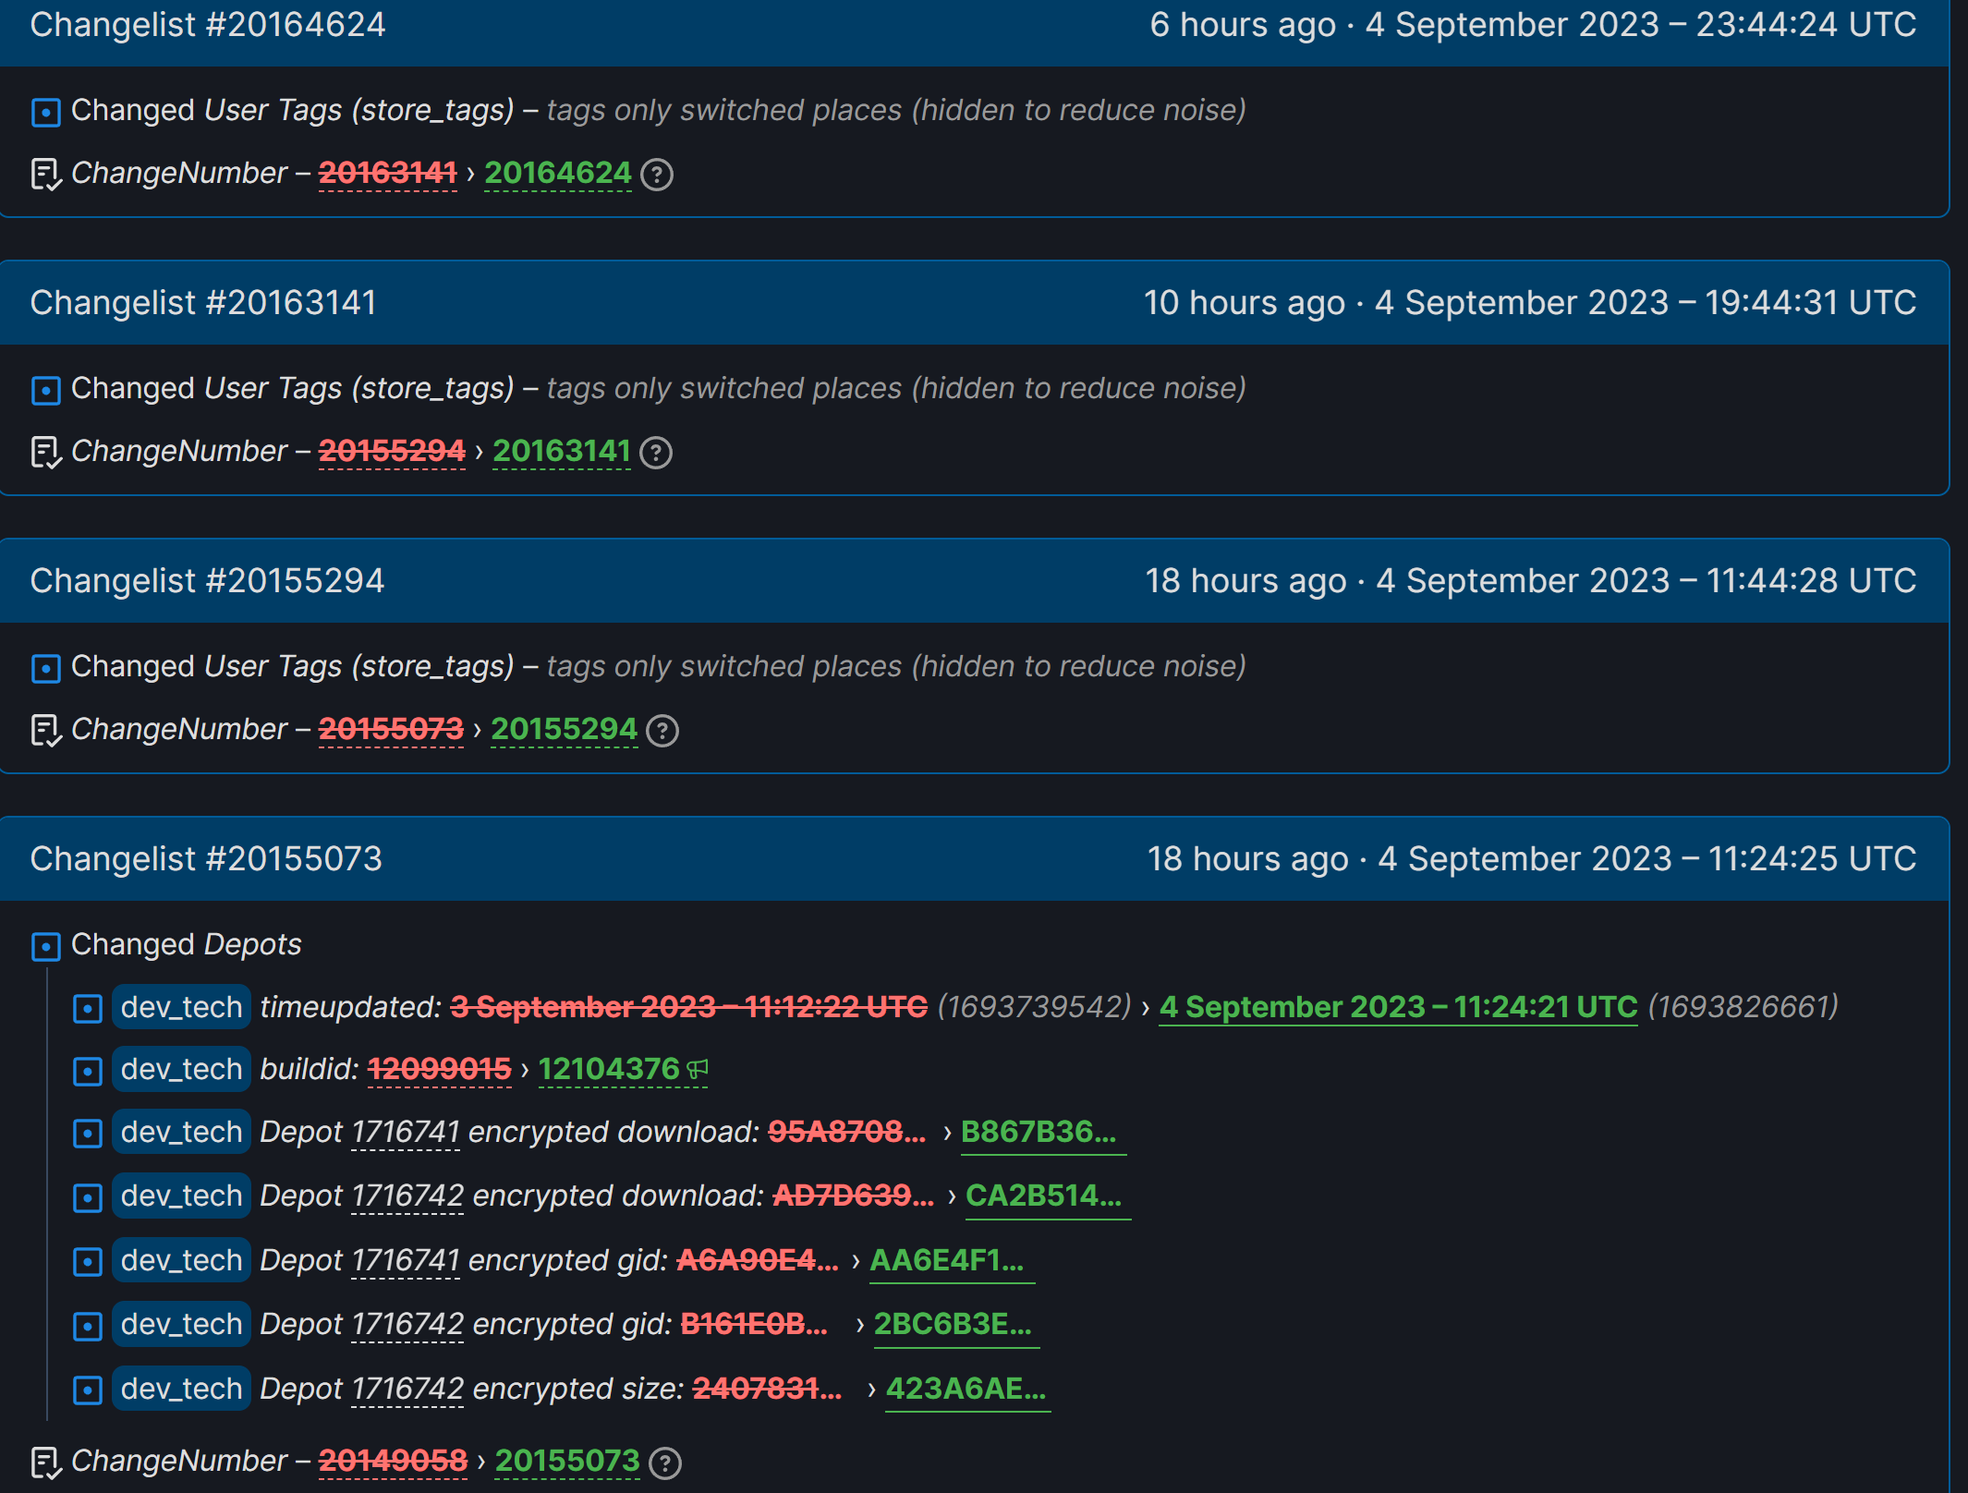Image resolution: width=1968 pixels, height=1493 pixels.
Task: Click old value 95A8708...
Action: tap(847, 1132)
